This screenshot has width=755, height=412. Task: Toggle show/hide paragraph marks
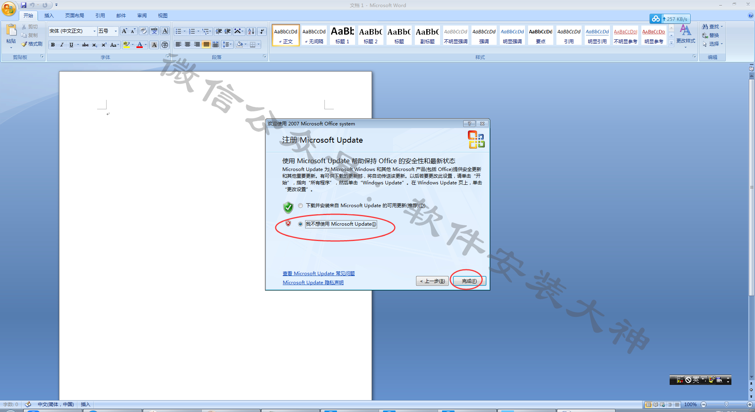click(x=262, y=31)
